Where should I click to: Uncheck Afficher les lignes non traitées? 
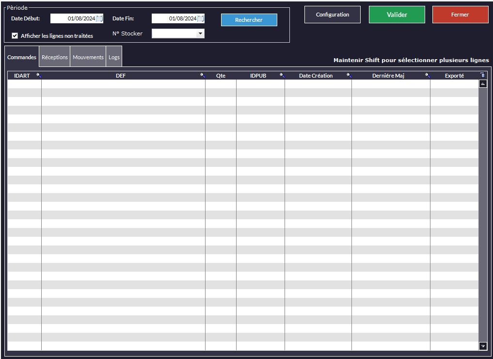pyautogui.click(x=15, y=36)
